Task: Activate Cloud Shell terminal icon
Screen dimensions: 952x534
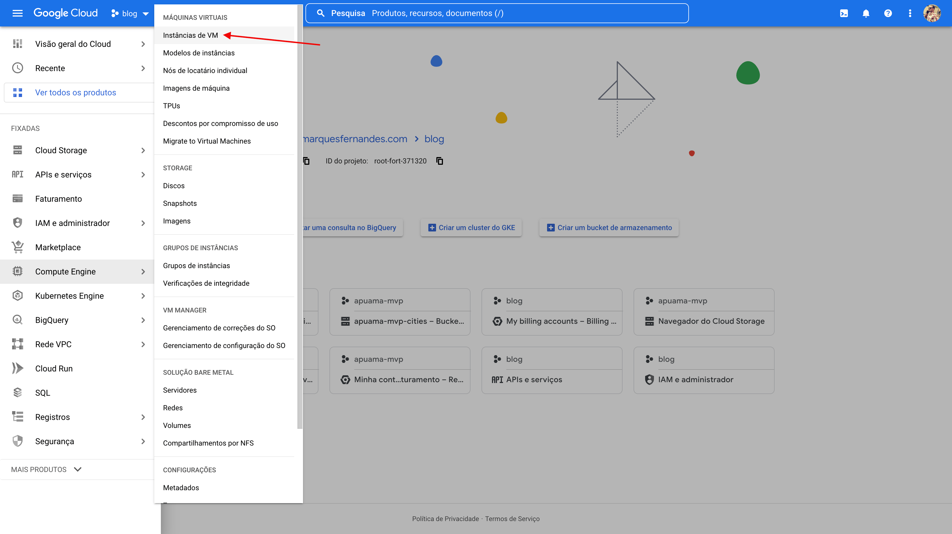Action: coord(844,14)
